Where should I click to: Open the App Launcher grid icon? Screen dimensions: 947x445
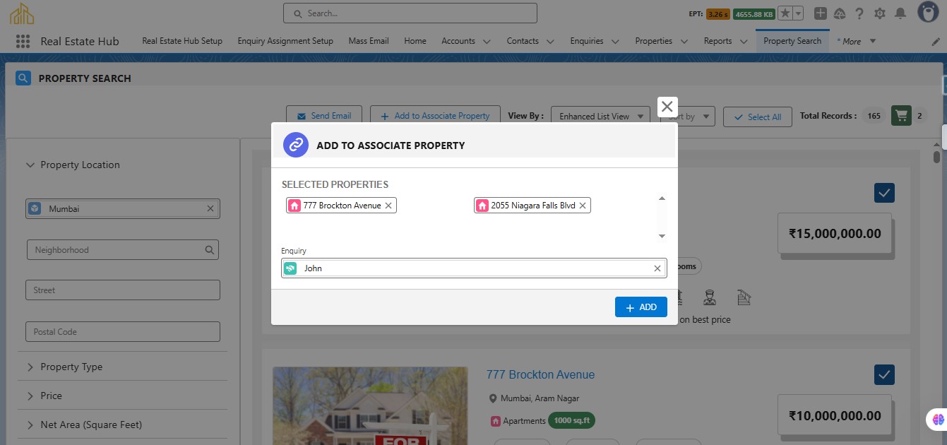(x=23, y=41)
